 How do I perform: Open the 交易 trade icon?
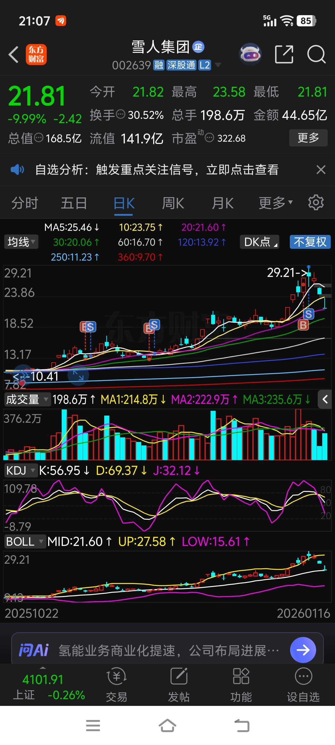tap(116, 685)
